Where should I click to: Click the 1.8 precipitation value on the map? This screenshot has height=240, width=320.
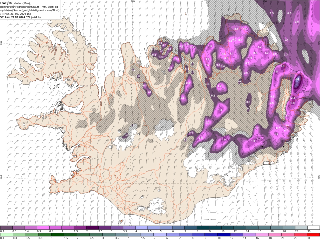pyautogui.click(x=293, y=103)
